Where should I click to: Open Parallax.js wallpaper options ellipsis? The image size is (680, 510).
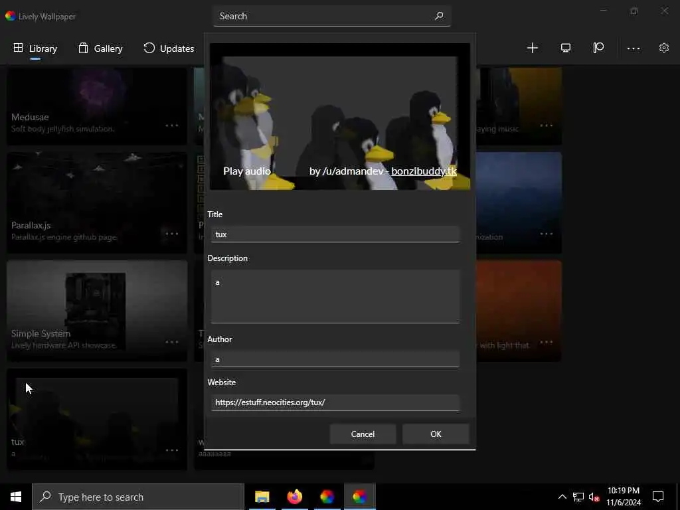[172, 234]
